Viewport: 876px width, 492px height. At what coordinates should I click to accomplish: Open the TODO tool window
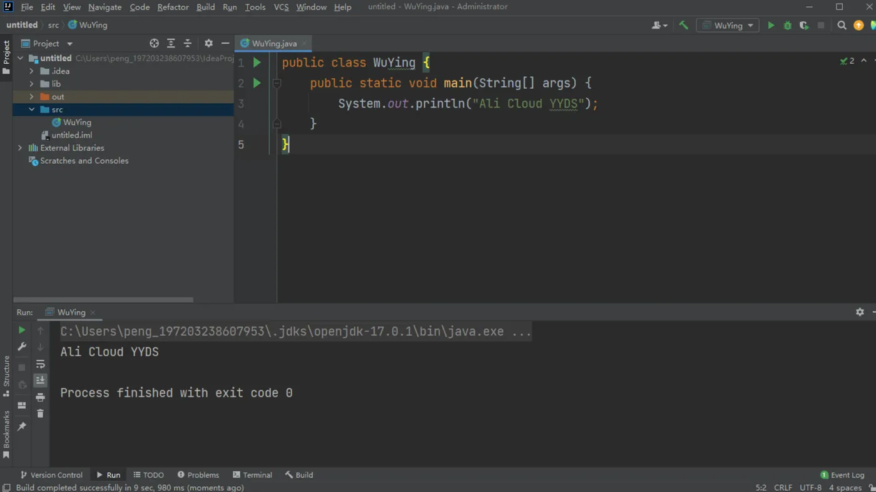pyautogui.click(x=148, y=475)
